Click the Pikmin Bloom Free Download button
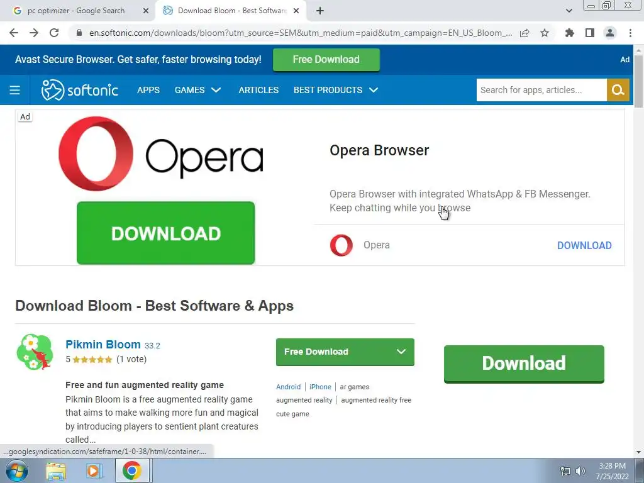644x483 pixels. (345, 352)
